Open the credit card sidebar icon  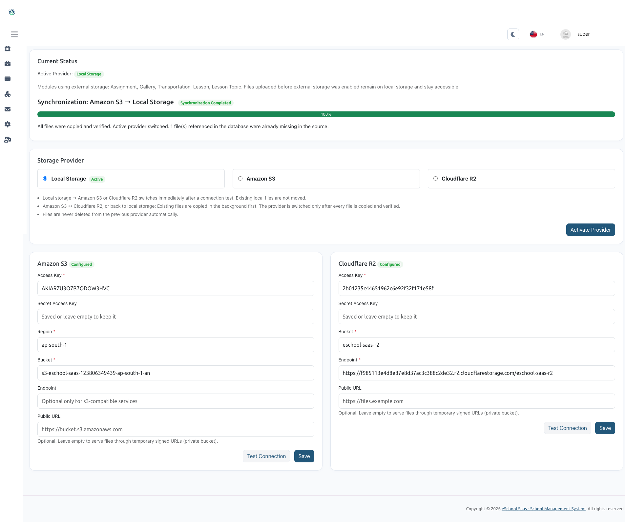coord(8,79)
